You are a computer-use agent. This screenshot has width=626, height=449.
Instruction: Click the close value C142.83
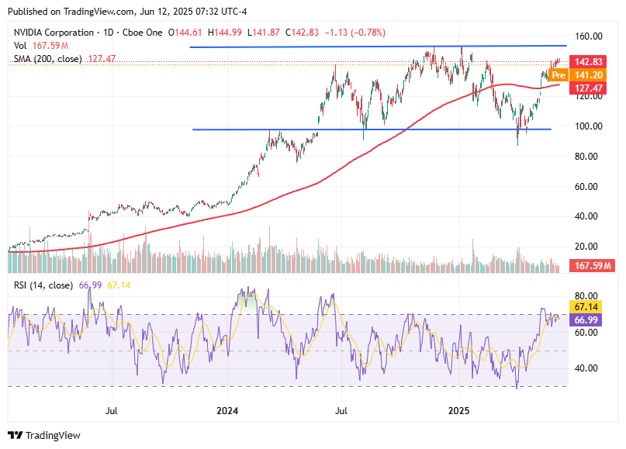[x=302, y=33]
